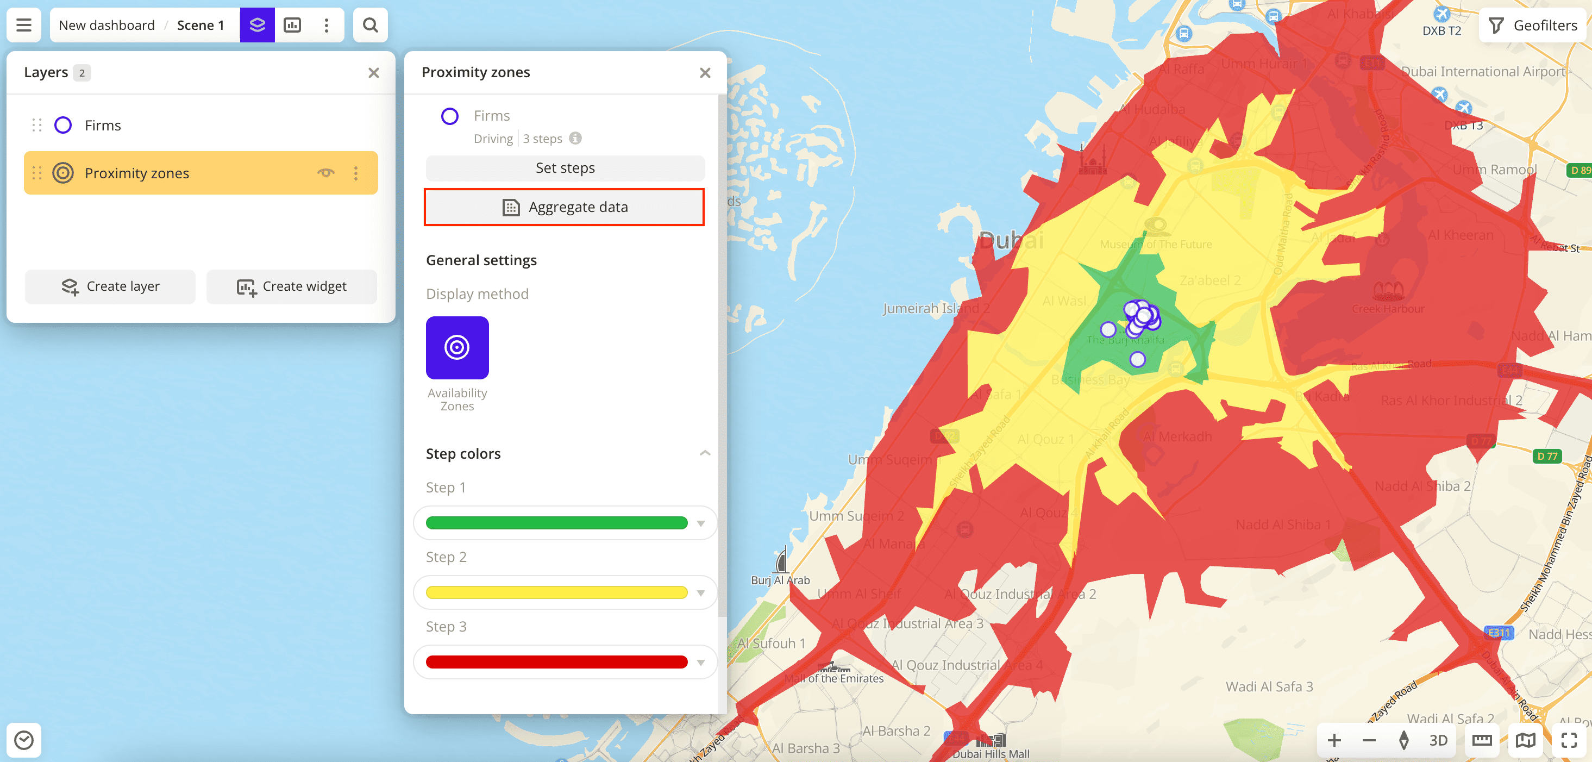The image size is (1592, 762).
Task: Open the hamburger main menu
Action: 23,24
